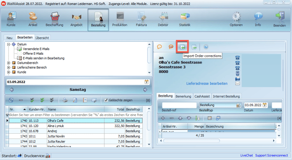Viewport: 292px width, 160px height.
Task: Open the Faktura module
Action: [x=141, y=19]
